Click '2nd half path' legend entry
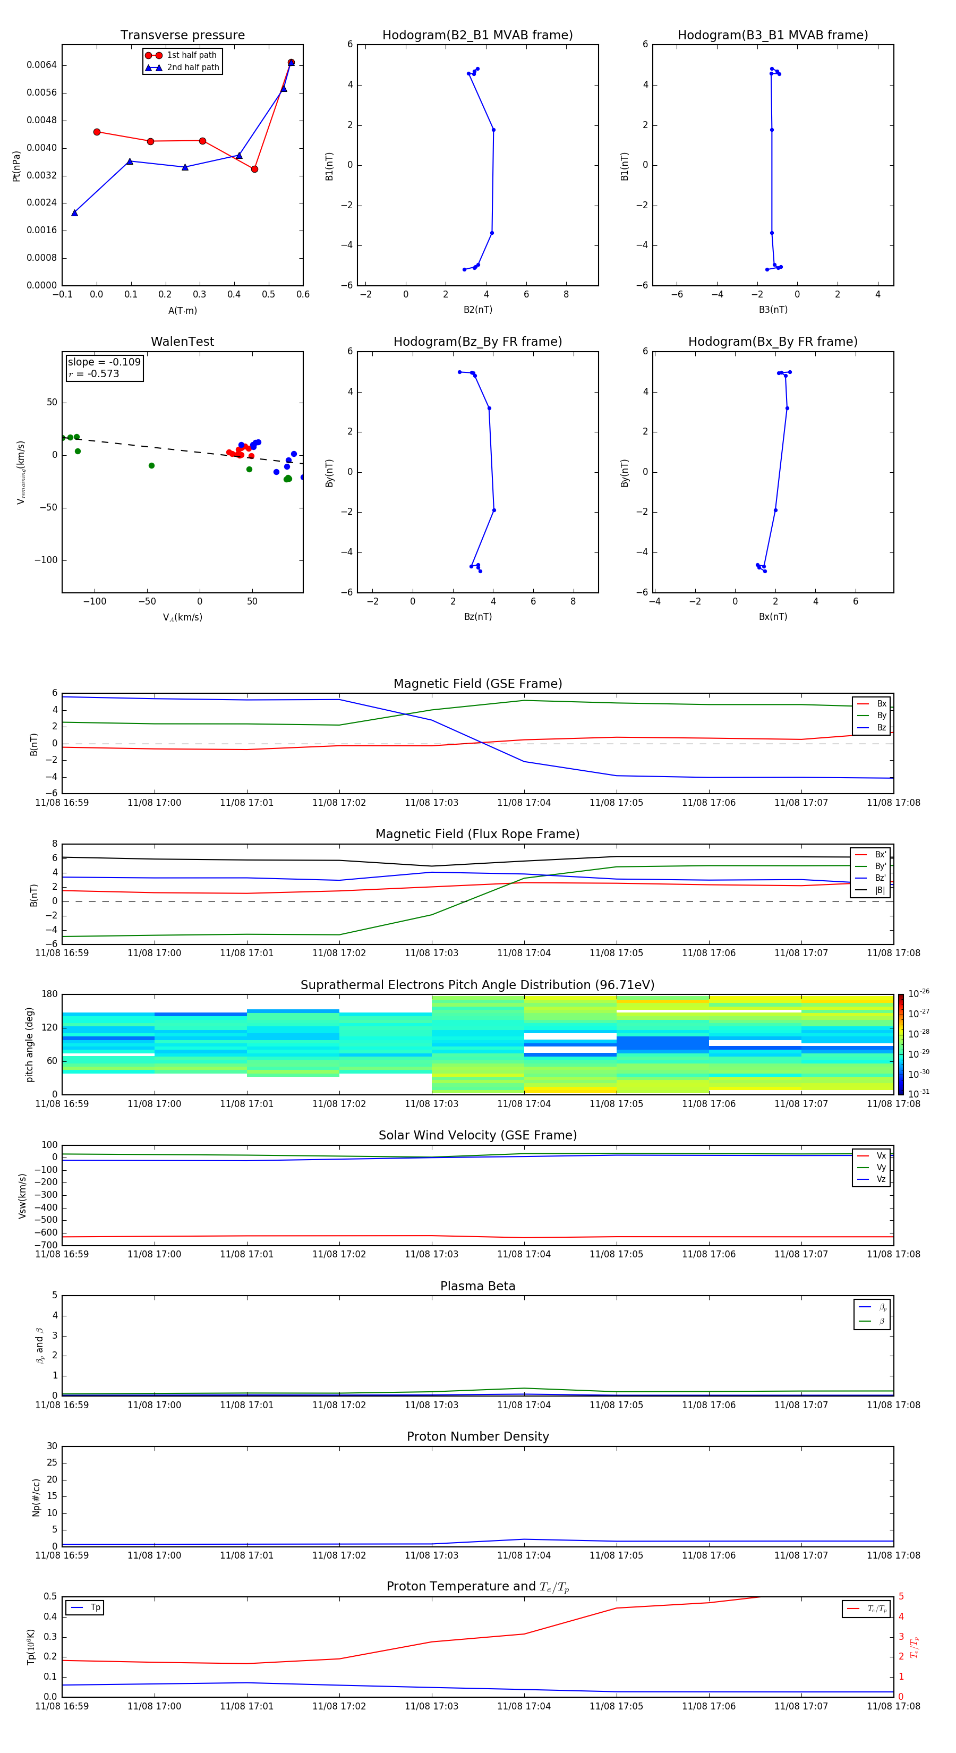Viewport: 956px width, 1753px height. [182, 67]
